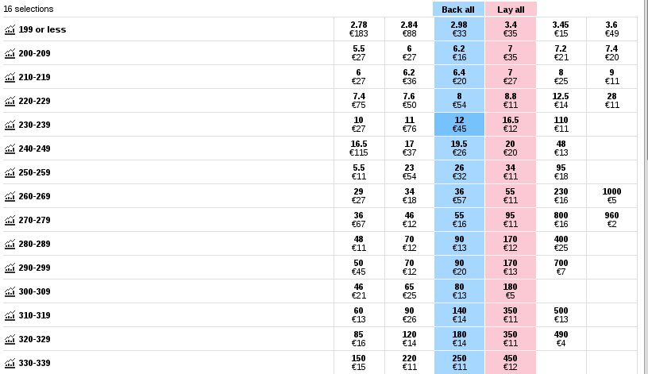Open the price chart for 260-269
The image size is (648, 374).
point(10,196)
